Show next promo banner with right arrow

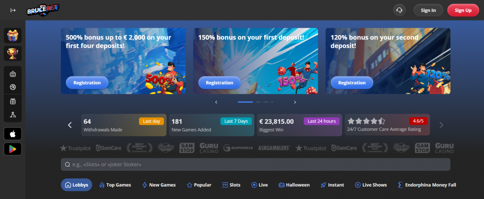click(295, 102)
